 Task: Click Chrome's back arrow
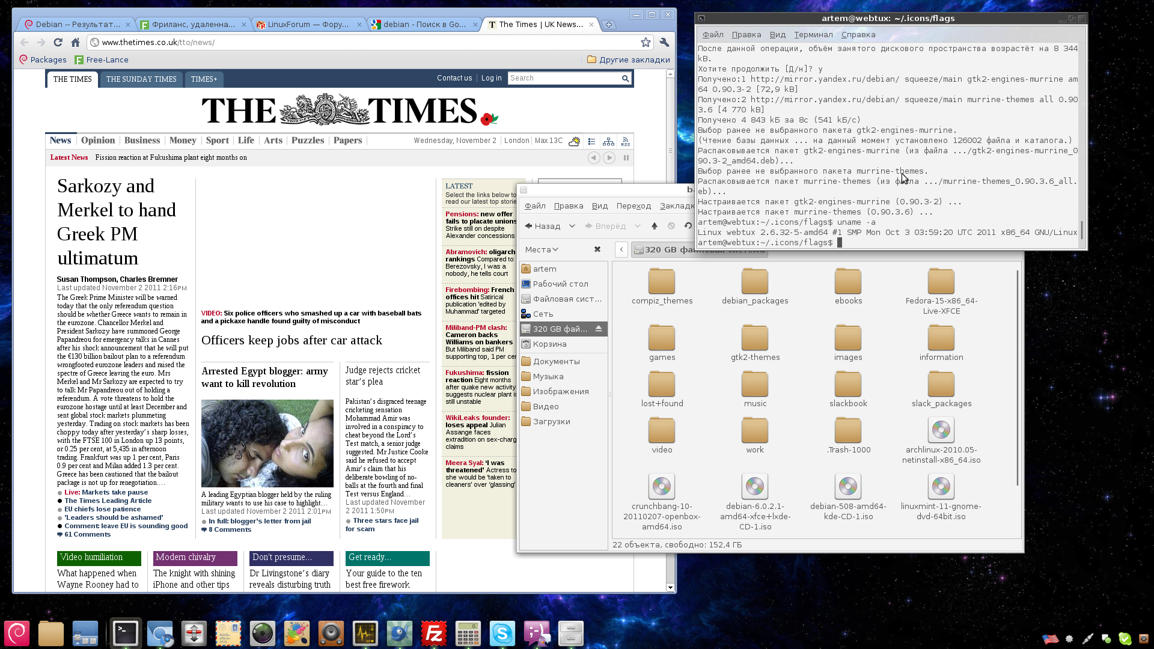pos(24,43)
